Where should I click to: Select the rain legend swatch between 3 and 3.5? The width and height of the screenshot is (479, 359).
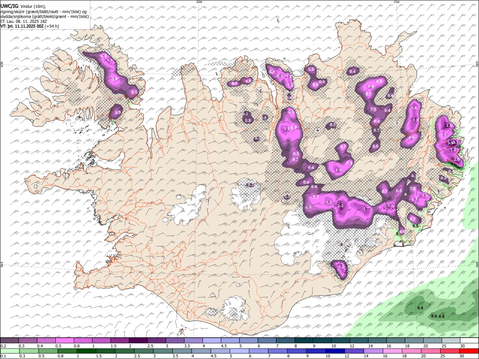click(x=163, y=351)
